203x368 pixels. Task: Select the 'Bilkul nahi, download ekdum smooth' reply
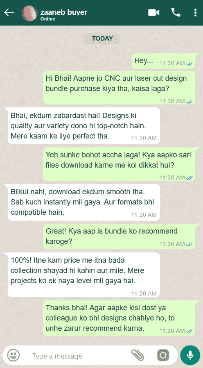pyautogui.click(x=83, y=202)
